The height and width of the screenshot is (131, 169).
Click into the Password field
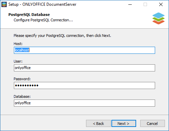pyautogui.click(x=84, y=85)
